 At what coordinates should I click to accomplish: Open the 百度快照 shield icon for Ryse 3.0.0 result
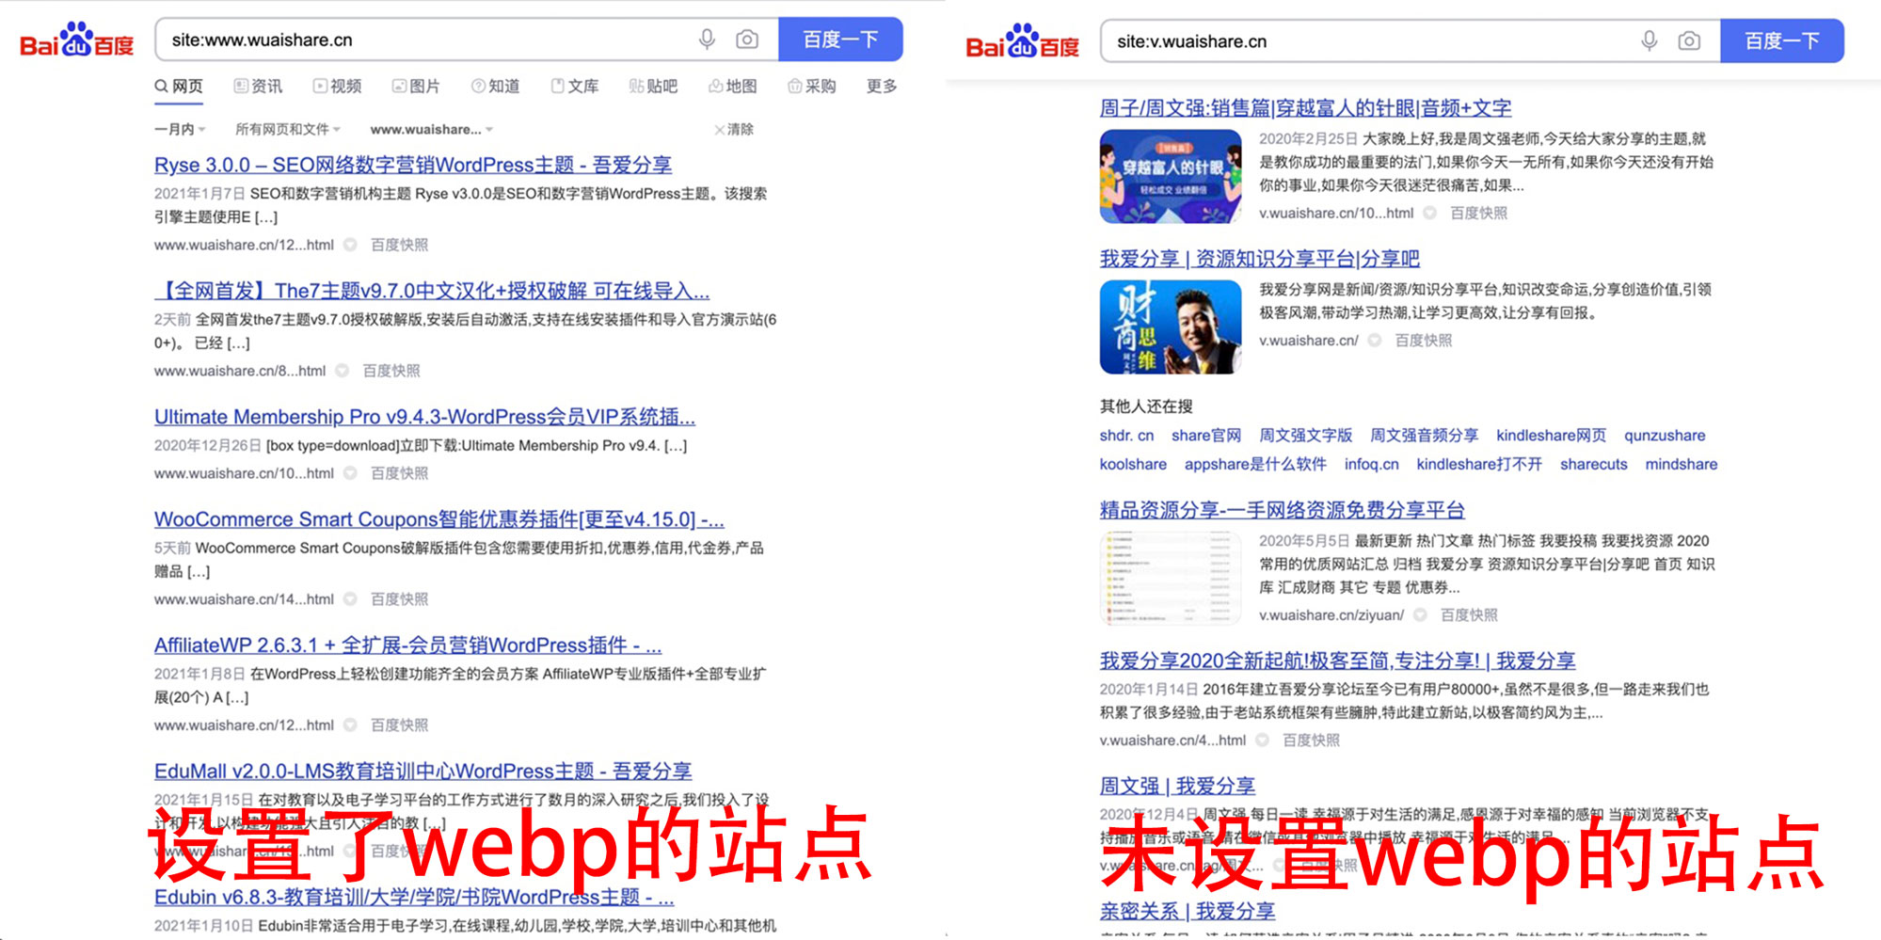(350, 245)
